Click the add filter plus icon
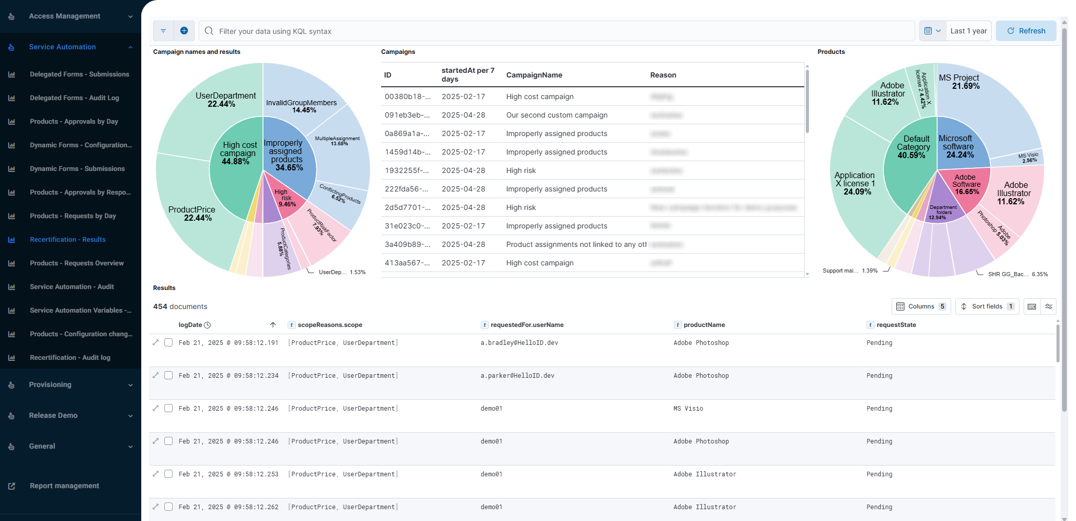 (x=184, y=31)
